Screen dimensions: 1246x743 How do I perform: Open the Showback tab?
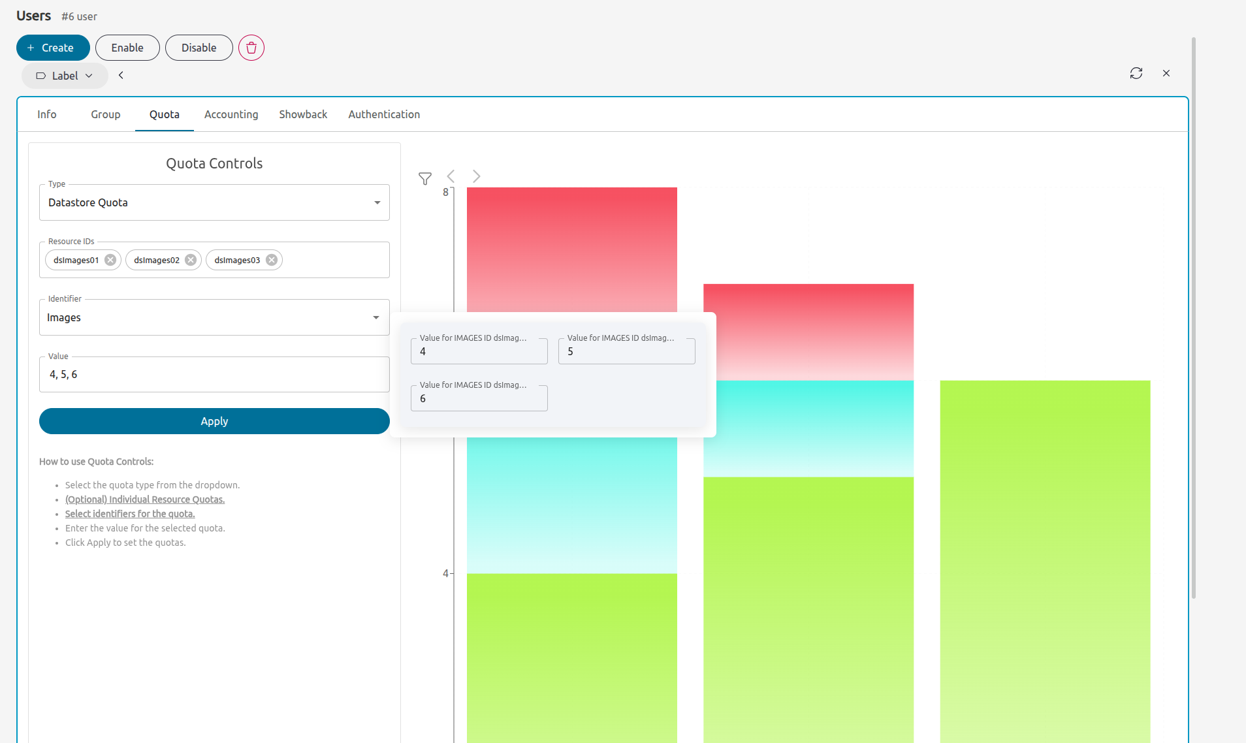coord(303,114)
